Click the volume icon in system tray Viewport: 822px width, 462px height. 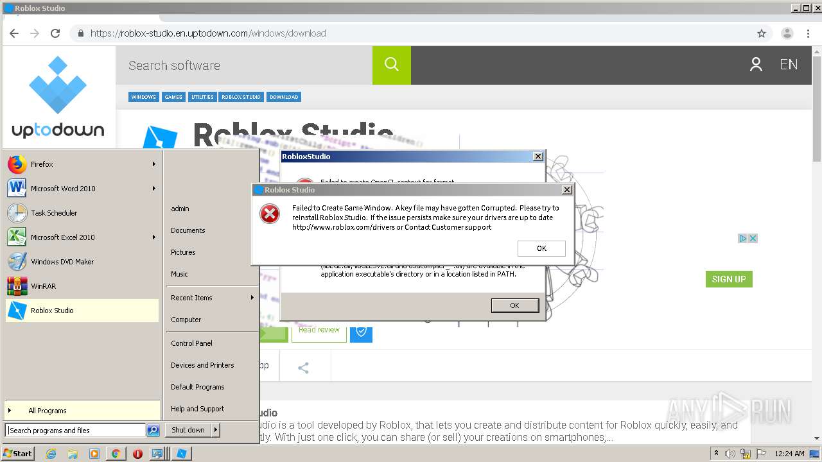(x=730, y=454)
